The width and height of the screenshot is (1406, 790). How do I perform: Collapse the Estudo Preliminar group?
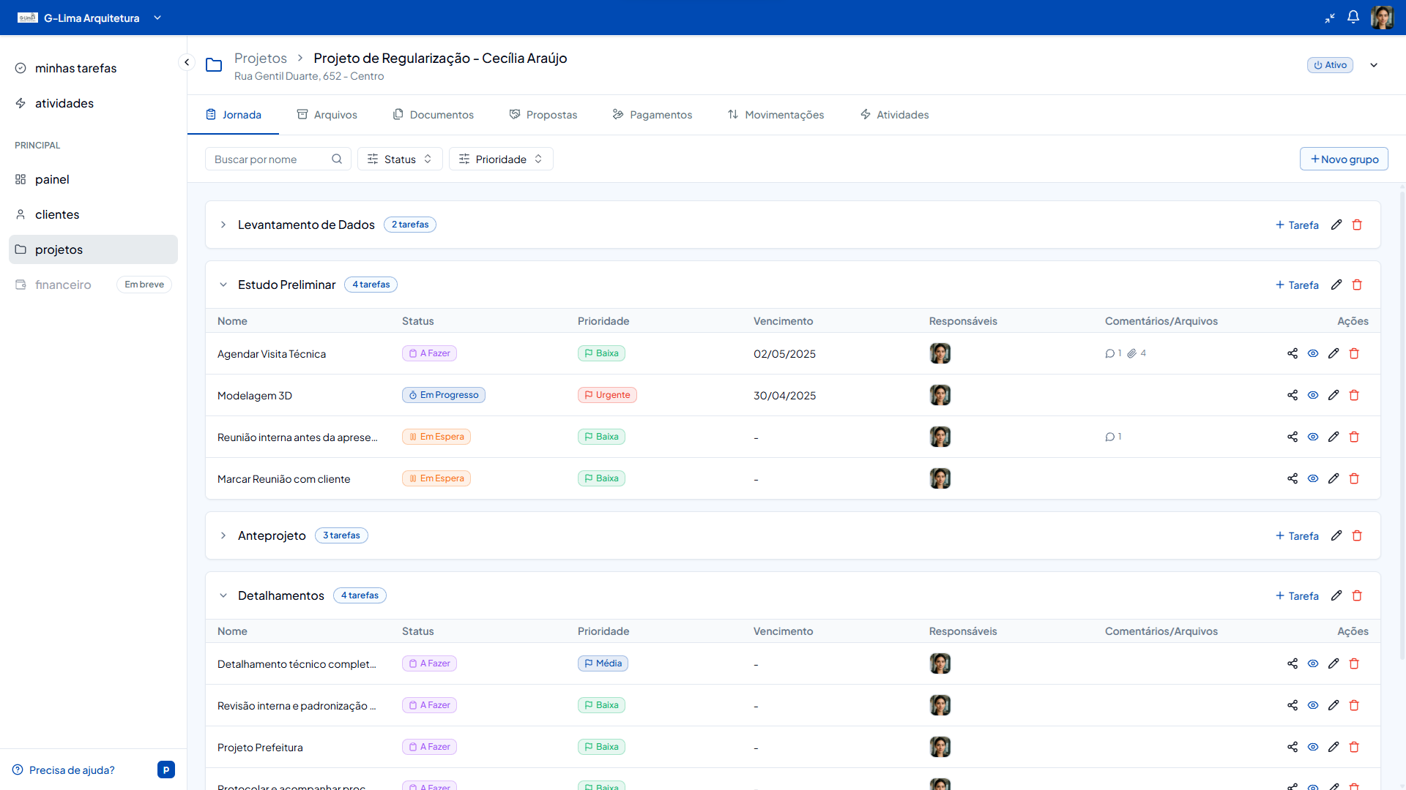(223, 285)
